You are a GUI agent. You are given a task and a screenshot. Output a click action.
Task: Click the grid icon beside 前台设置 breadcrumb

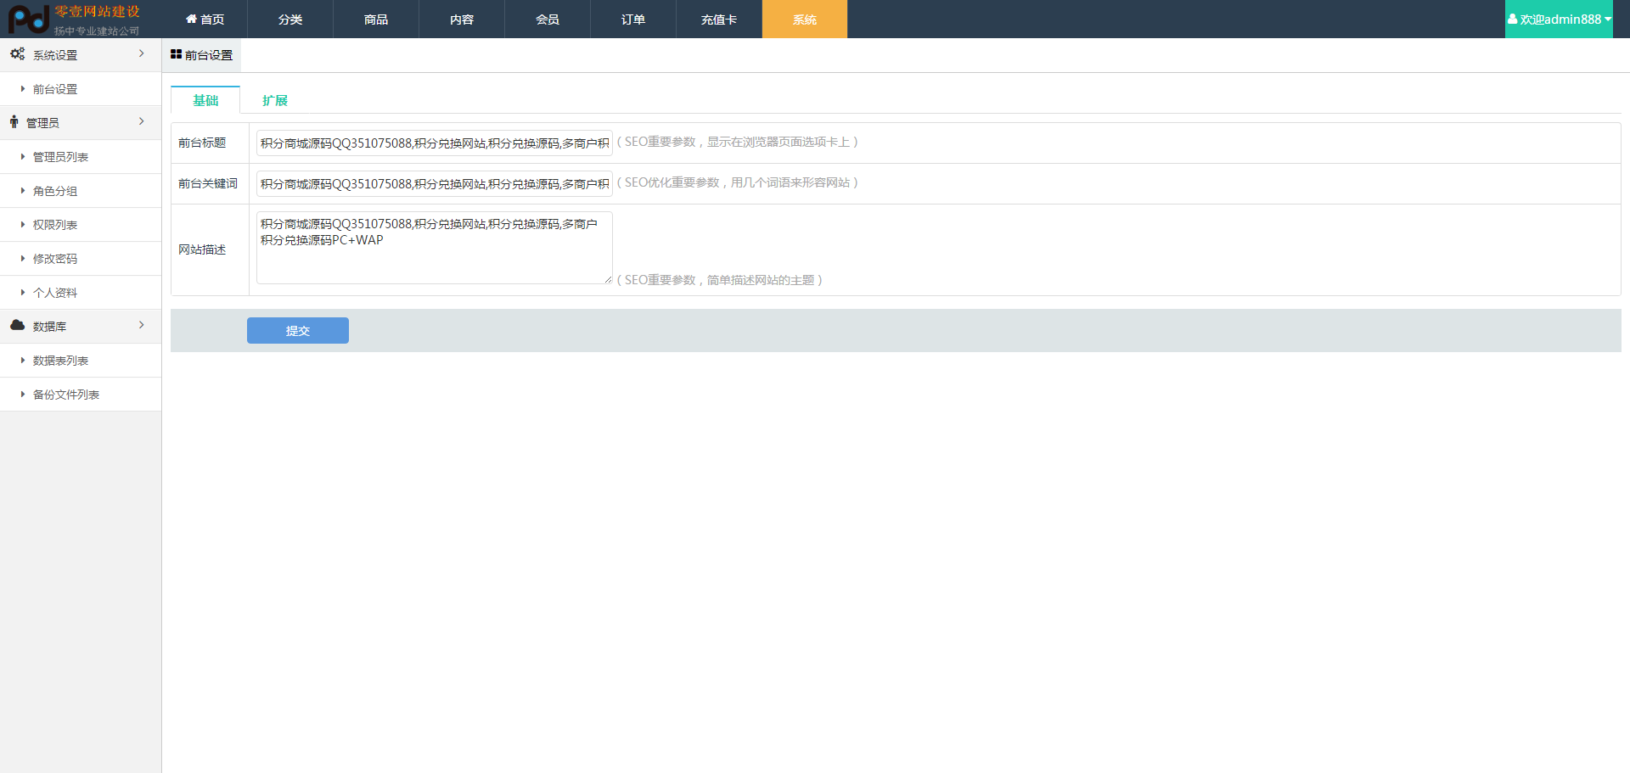[x=176, y=54]
